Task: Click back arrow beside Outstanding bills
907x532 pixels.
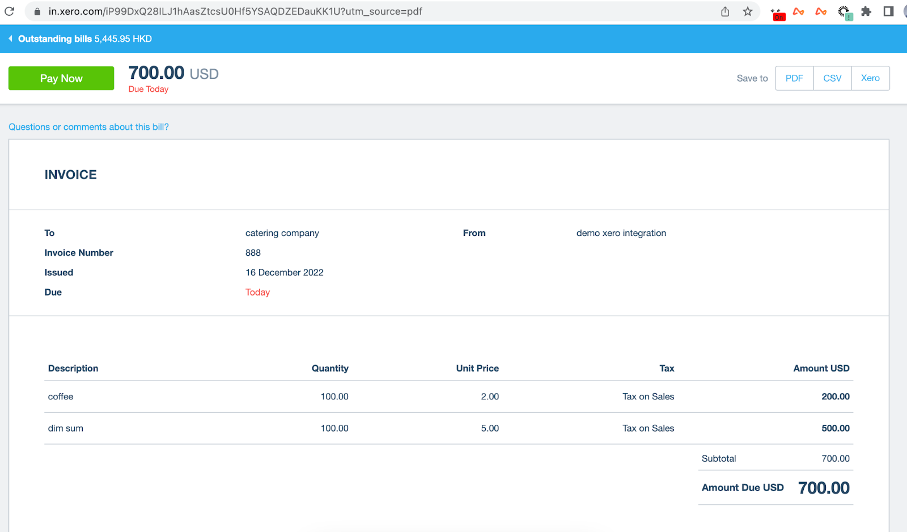Action: coord(10,39)
